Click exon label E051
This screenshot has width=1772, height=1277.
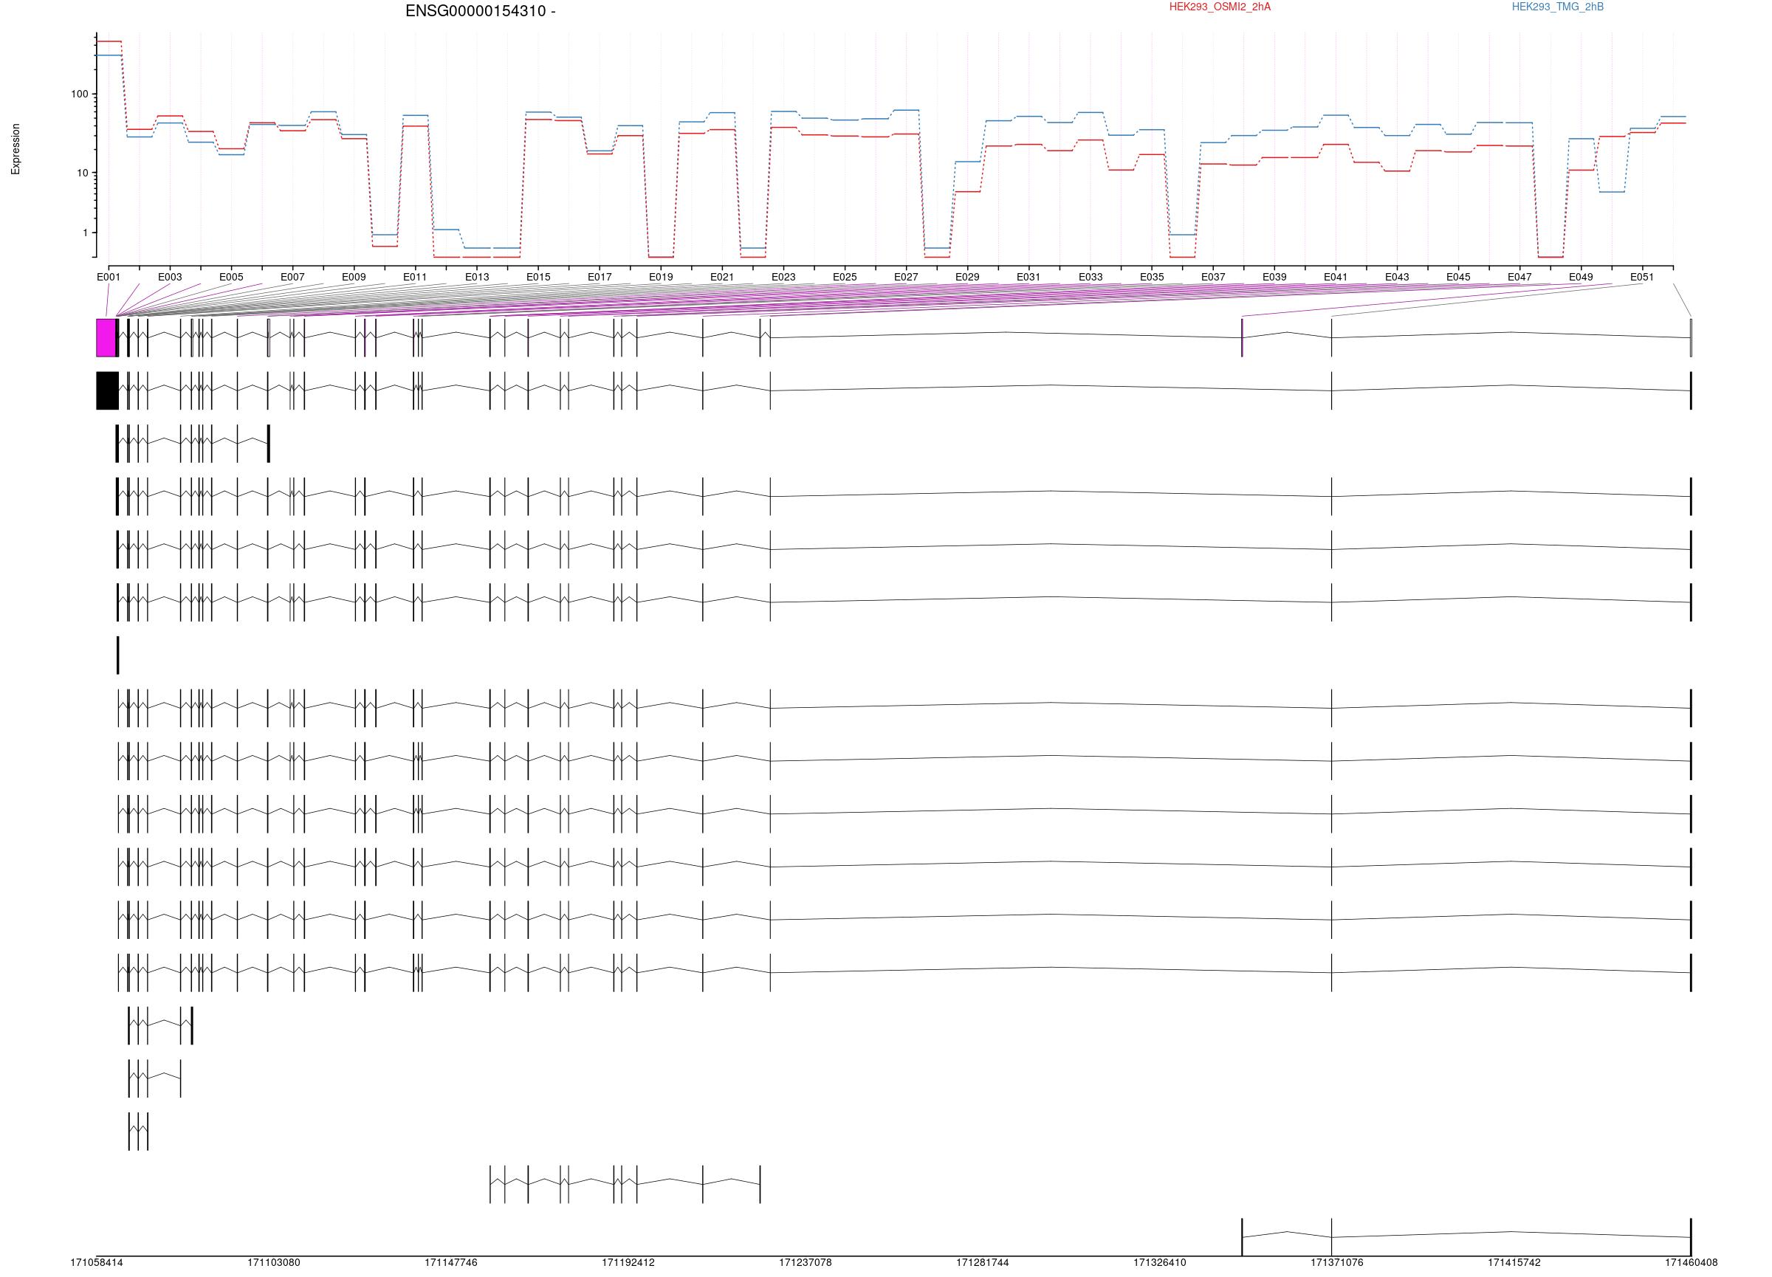pyautogui.click(x=1642, y=278)
